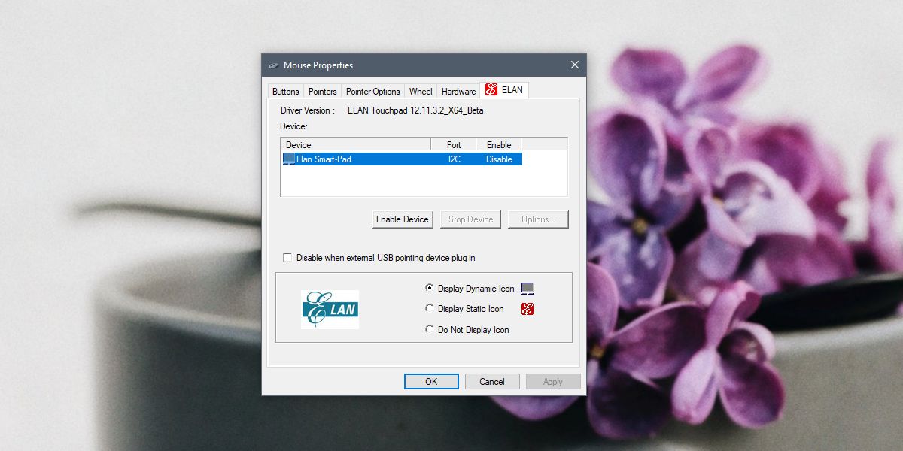Switch to the Wheel tab
Screen dimensions: 903x451
[x=421, y=92]
